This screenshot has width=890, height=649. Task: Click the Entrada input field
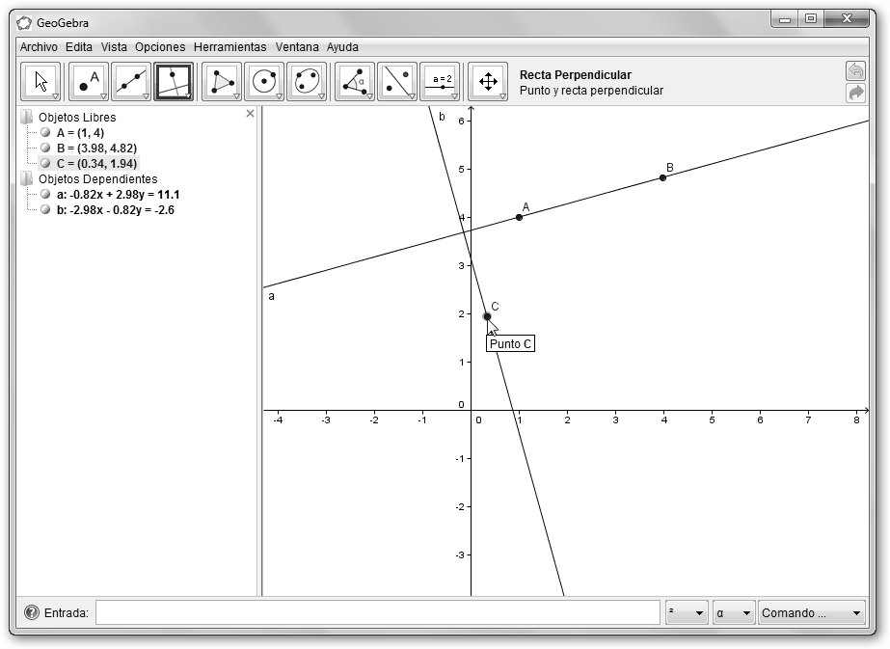tap(377, 613)
